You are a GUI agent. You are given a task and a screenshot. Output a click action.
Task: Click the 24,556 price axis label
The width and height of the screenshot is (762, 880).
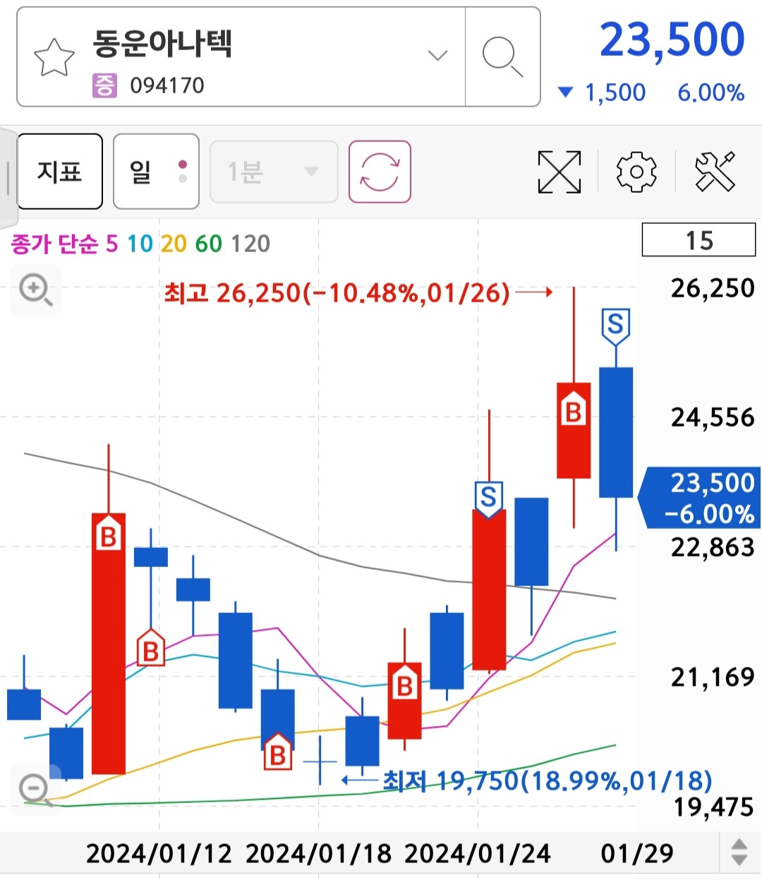tap(713, 417)
